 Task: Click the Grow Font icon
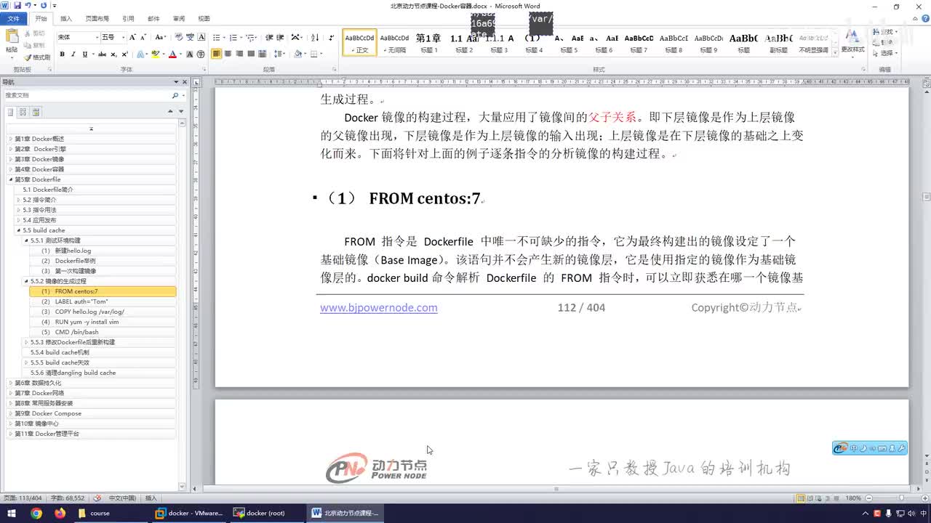tap(133, 37)
